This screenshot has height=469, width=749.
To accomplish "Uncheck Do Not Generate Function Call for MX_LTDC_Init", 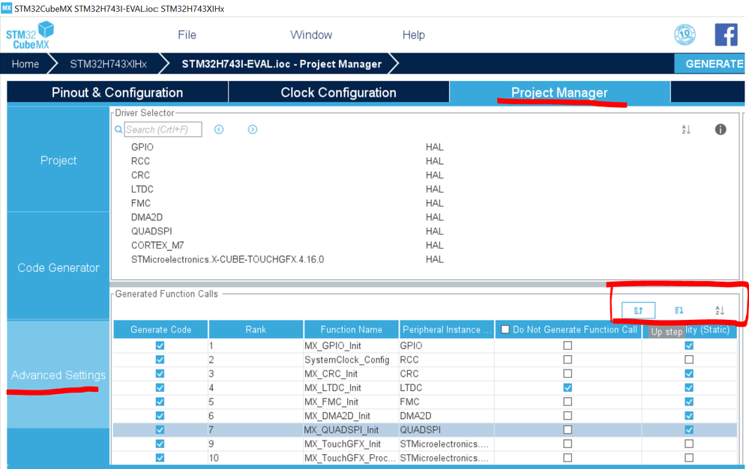I will (x=568, y=388).
